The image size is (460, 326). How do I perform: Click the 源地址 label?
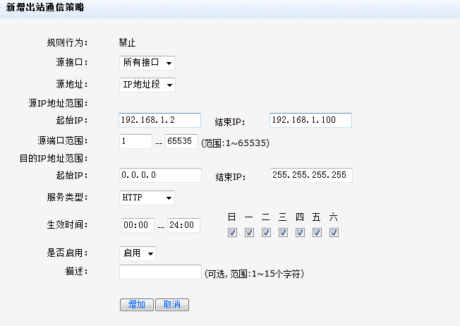point(72,85)
